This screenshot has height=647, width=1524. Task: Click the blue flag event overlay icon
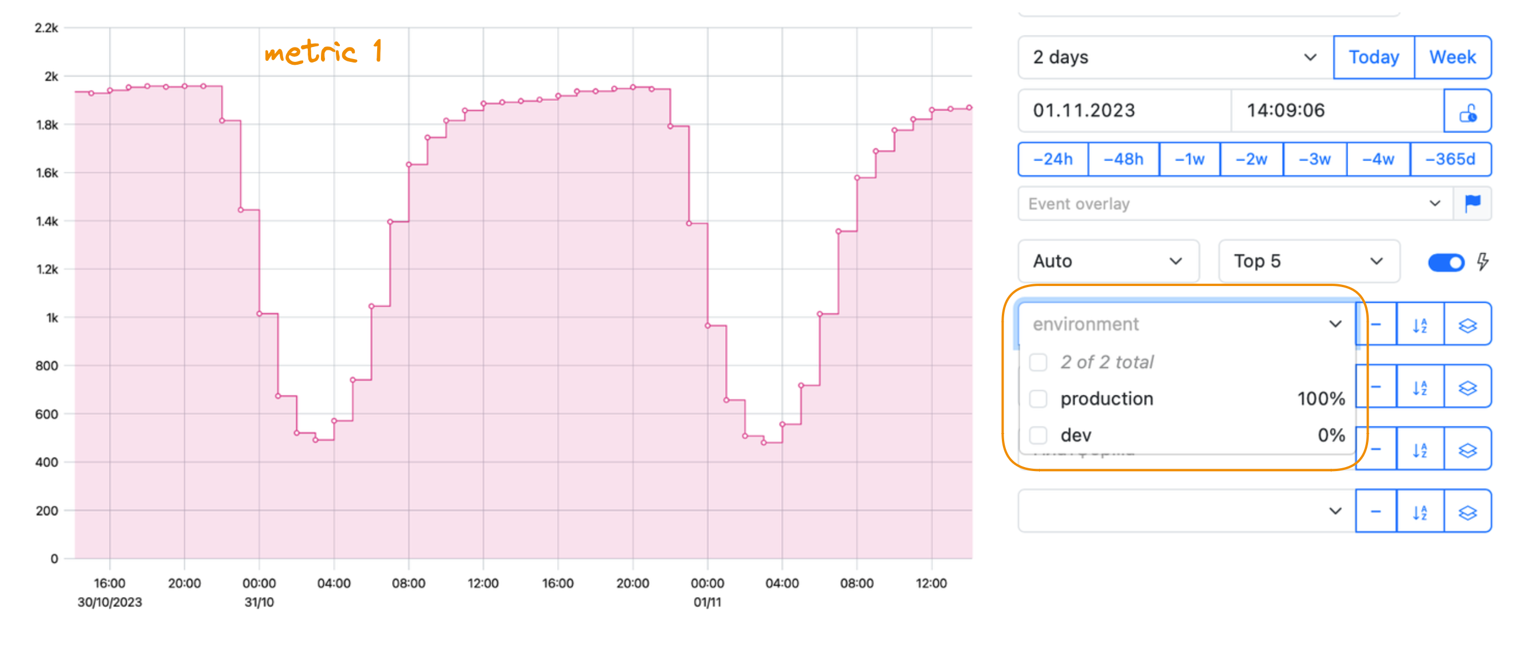pyautogui.click(x=1472, y=203)
